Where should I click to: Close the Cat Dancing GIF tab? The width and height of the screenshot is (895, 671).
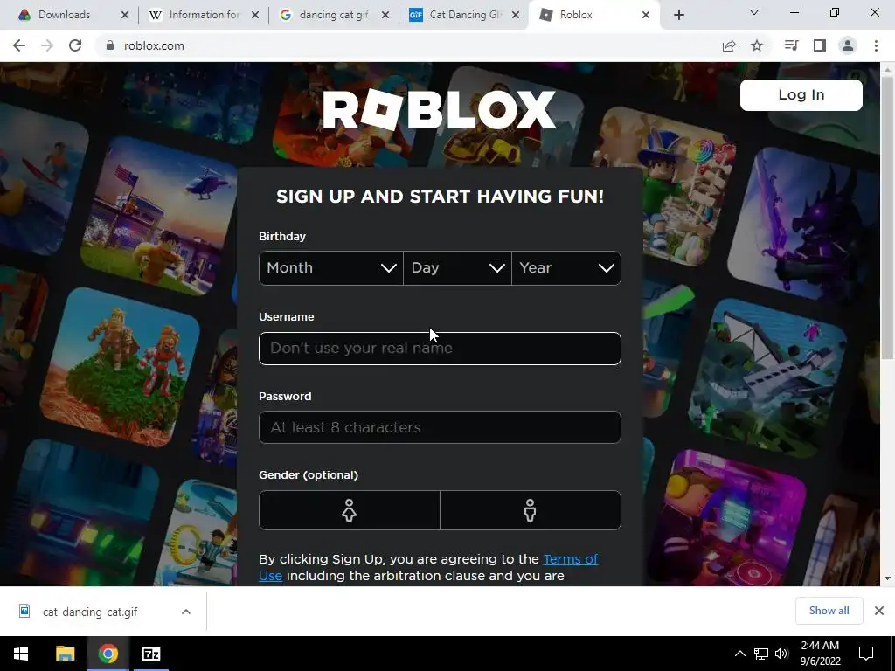tap(516, 15)
